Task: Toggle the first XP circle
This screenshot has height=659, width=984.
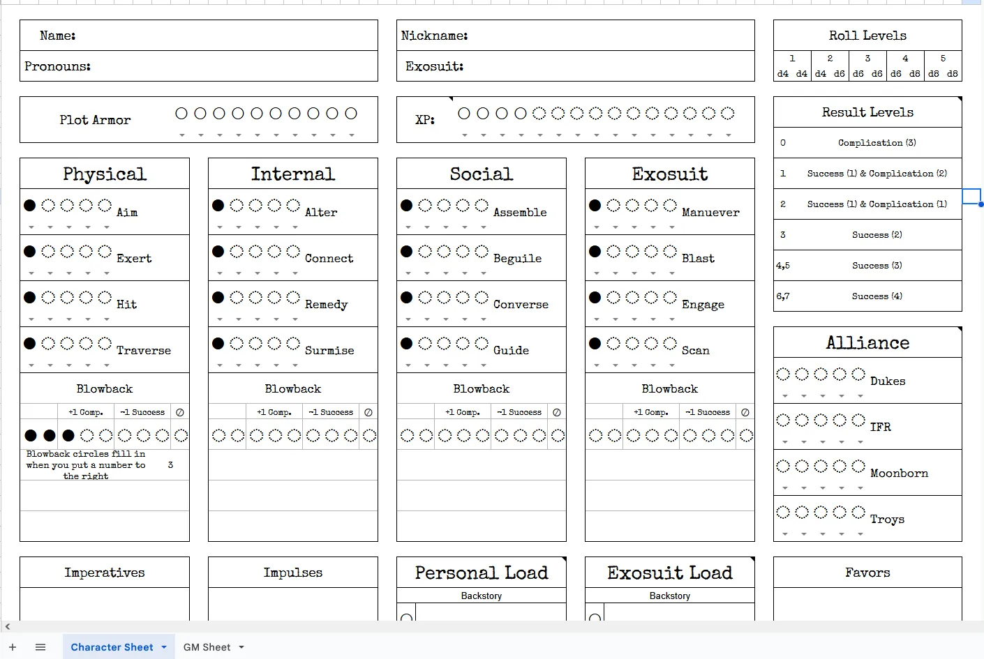Action: point(464,113)
